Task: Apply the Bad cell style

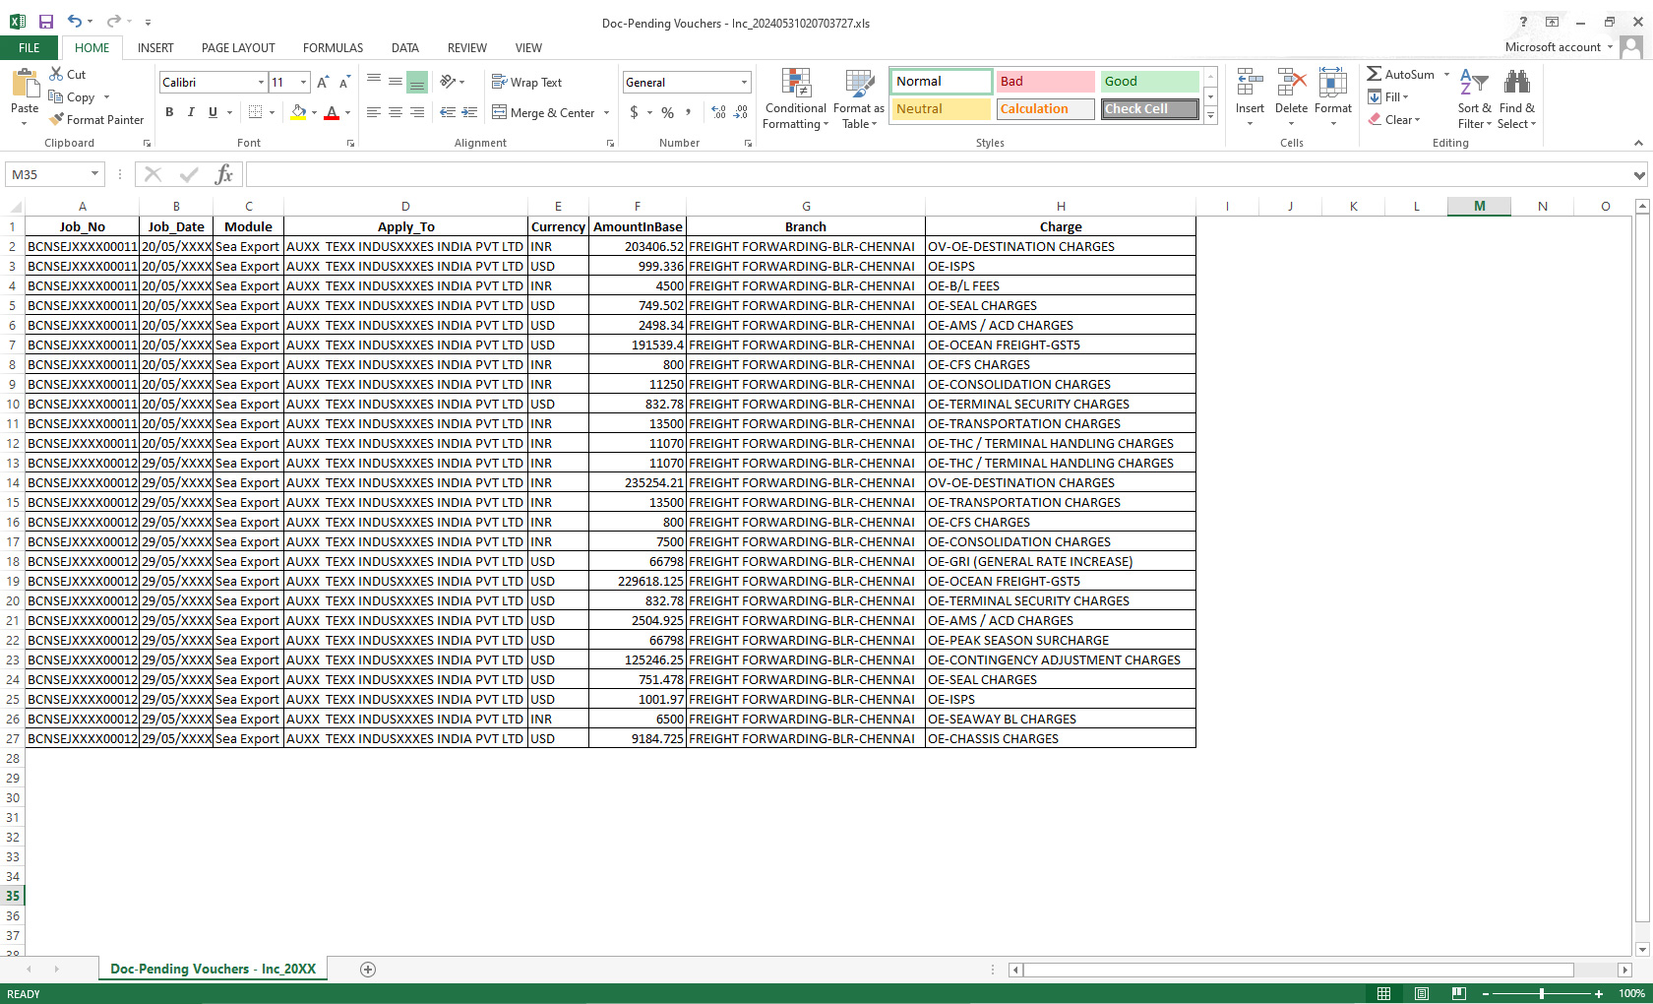Action: (x=1044, y=82)
